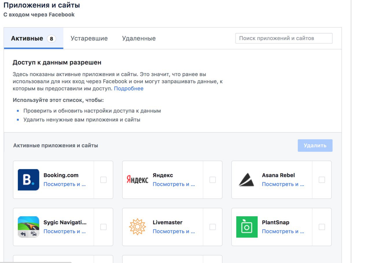Viewport: 370px width, 263px height.
Task: Click the 'Приложения и сайты' page heading
Action: point(42,5)
